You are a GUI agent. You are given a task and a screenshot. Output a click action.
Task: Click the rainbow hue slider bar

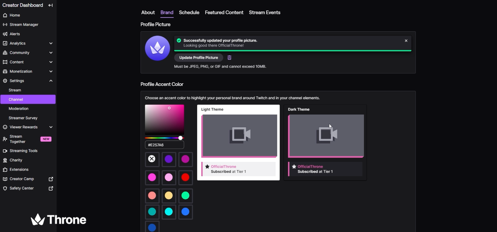(x=164, y=138)
